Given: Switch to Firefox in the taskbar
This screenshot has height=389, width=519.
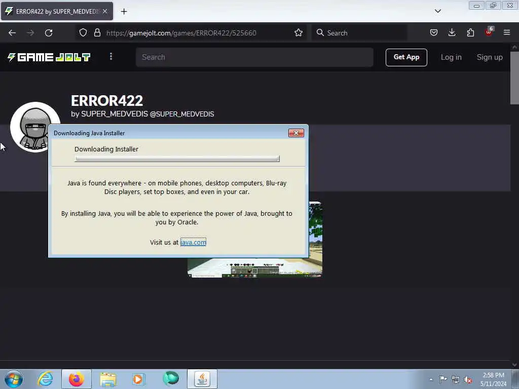Looking at the screenshot, I should (77, 379).
